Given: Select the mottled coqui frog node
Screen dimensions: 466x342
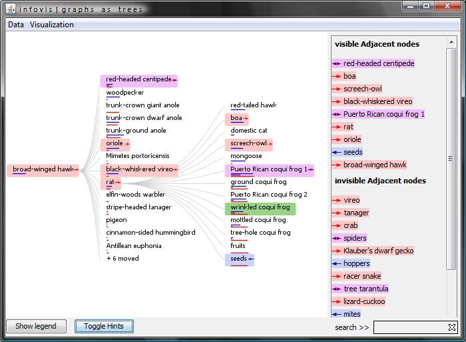Looking at the screenshot, I should click(258, 221).
